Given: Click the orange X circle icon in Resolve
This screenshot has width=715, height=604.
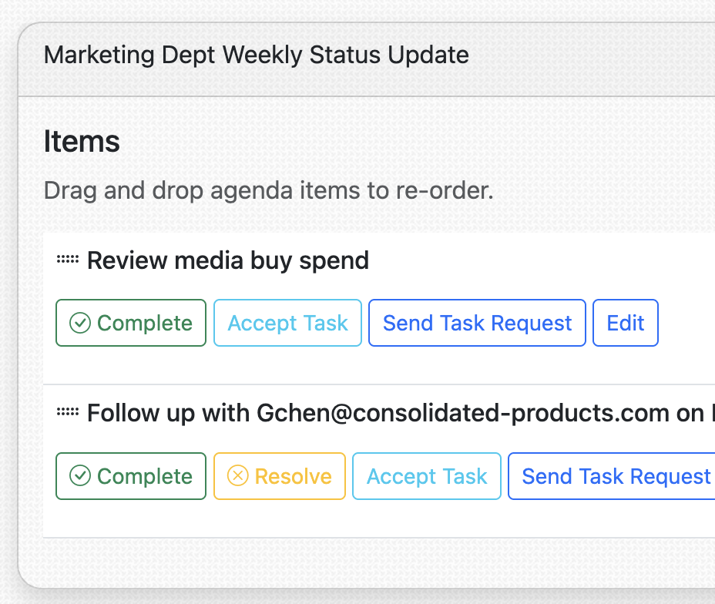Looking at the screenshot, I should pos(238,476).
